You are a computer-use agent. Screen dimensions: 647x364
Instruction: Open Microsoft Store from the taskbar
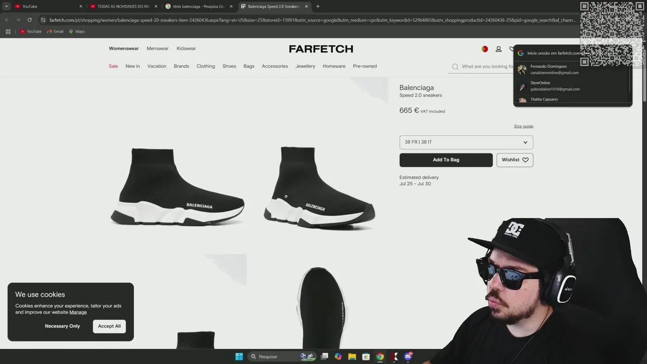(x=366, y=356)
